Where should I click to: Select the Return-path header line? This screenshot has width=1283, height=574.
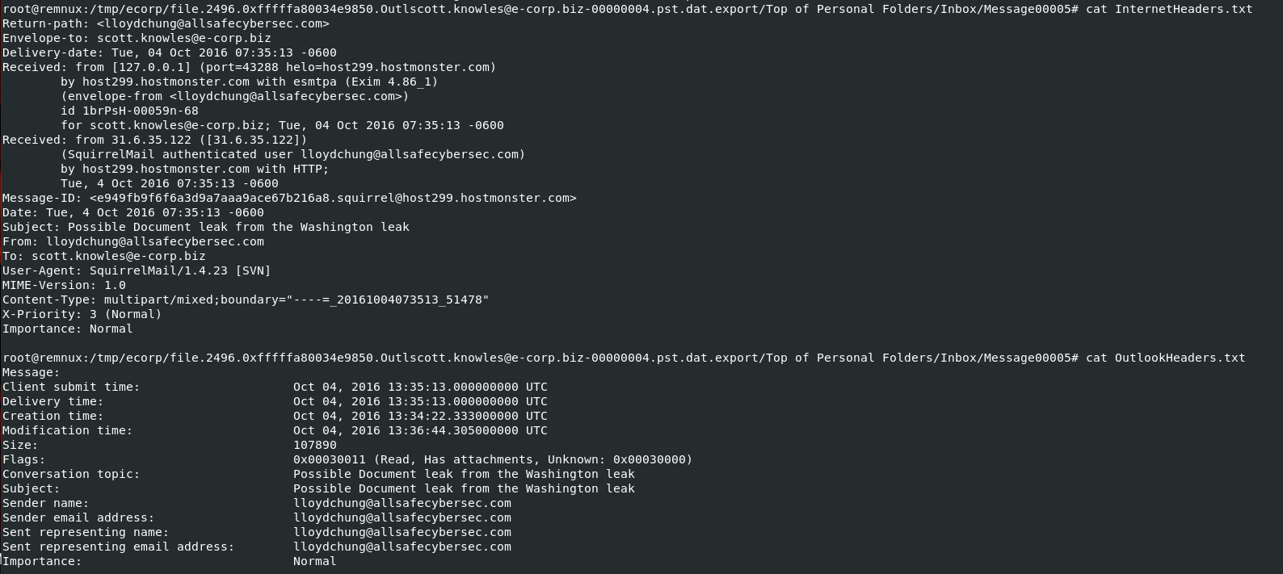[x=166, y=23]
